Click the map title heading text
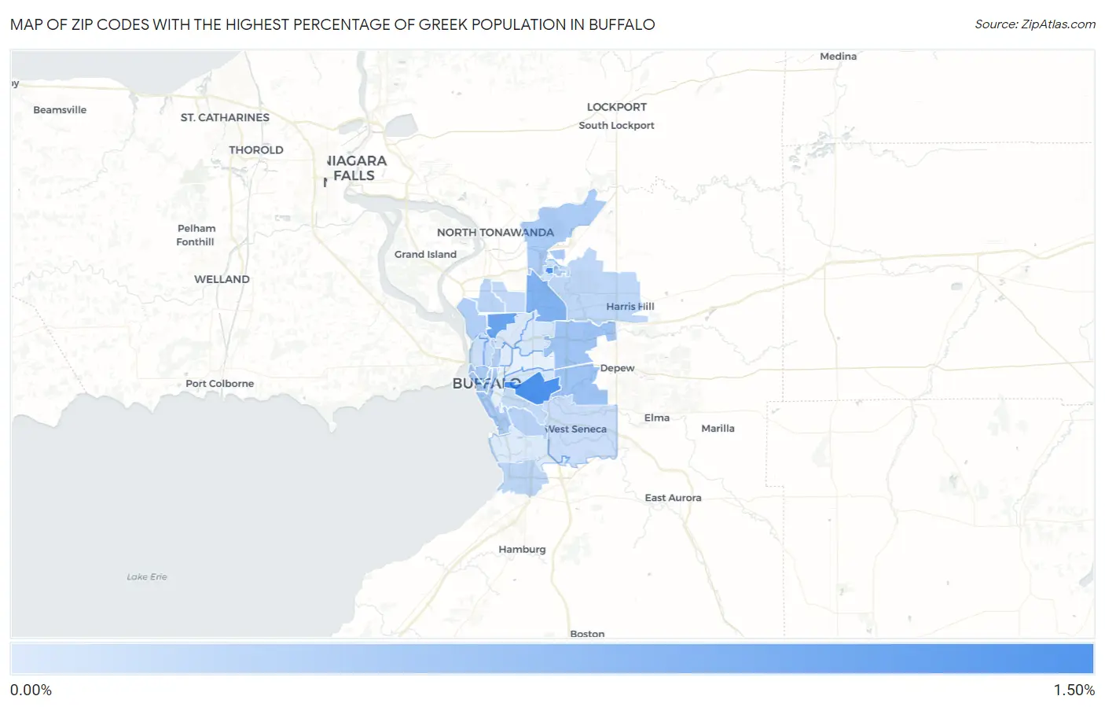1105x707 pixels. point(332,24)
